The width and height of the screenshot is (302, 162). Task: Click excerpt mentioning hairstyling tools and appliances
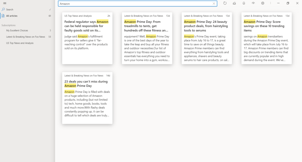click(207, 48)
